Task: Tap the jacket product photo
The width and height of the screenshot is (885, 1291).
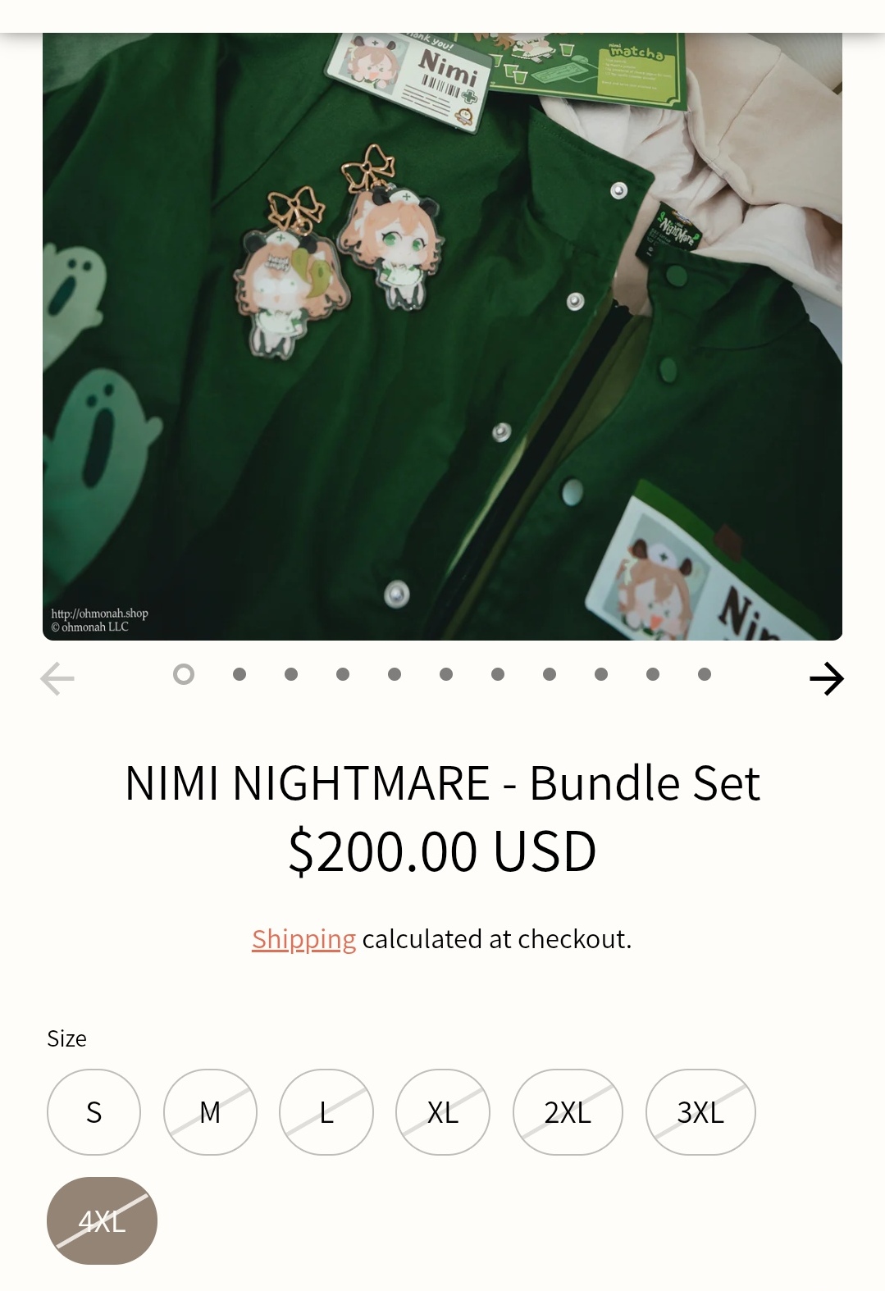Action: 442,336
